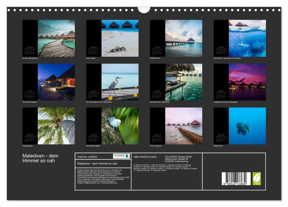The height and width of the screenshot is (207, 288).
Task: Open the 'magischer Sonnenuntergang' sunset photo
Action: tap(247, 82)
